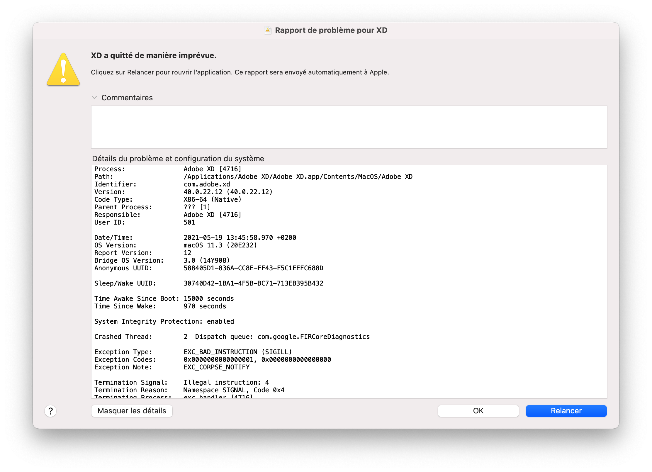Click the Commentaires section label
The image size is (652, 472).
(127, 98)
